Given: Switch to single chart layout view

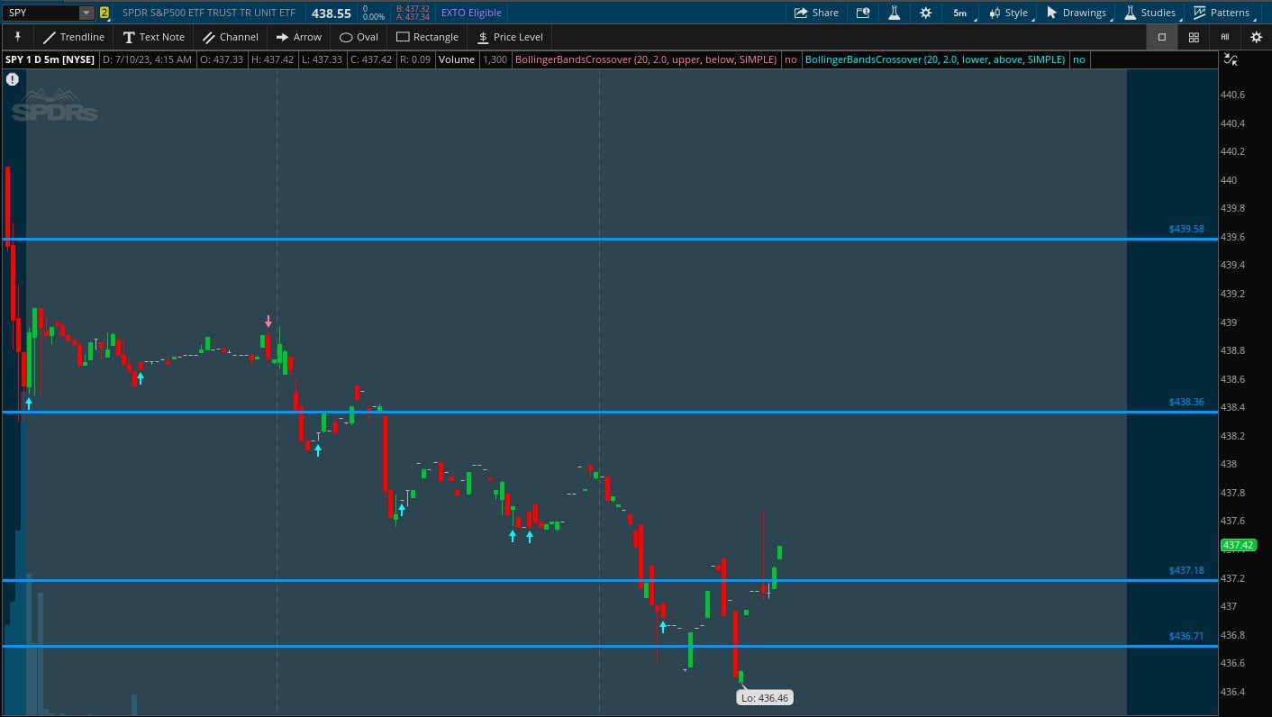Looking at the screenshot, I should point(1161,37).
